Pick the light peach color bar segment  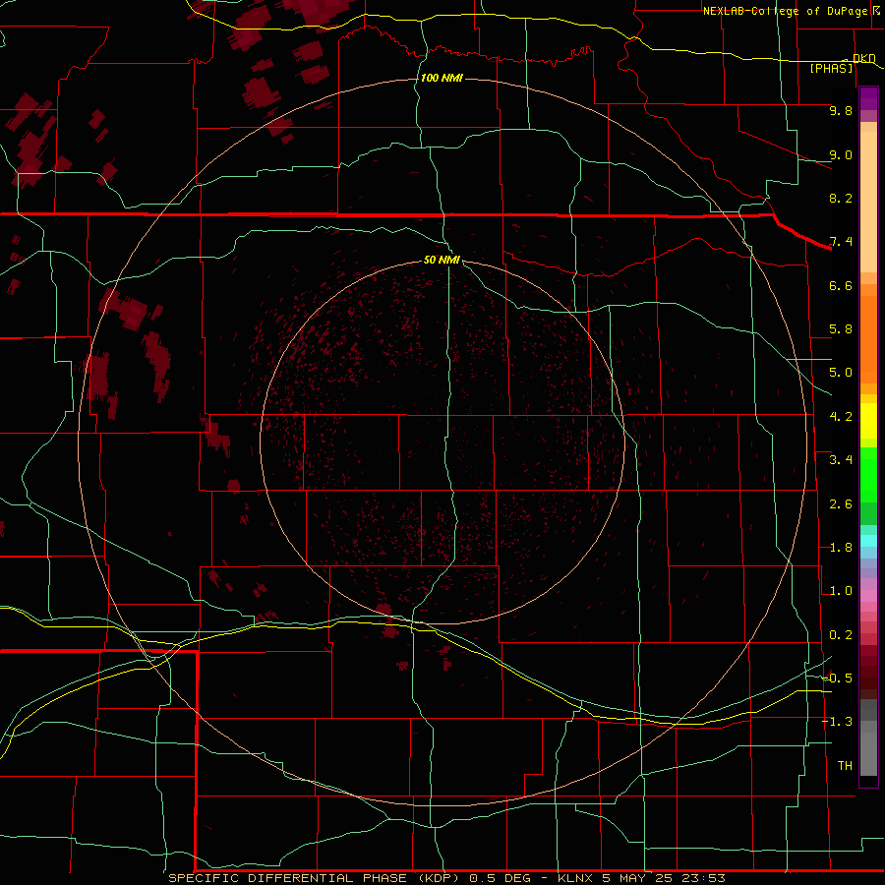click(x=868, y=202)
